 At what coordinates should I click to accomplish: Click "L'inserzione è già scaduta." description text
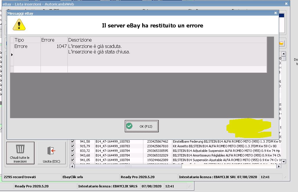click(95, 46)
